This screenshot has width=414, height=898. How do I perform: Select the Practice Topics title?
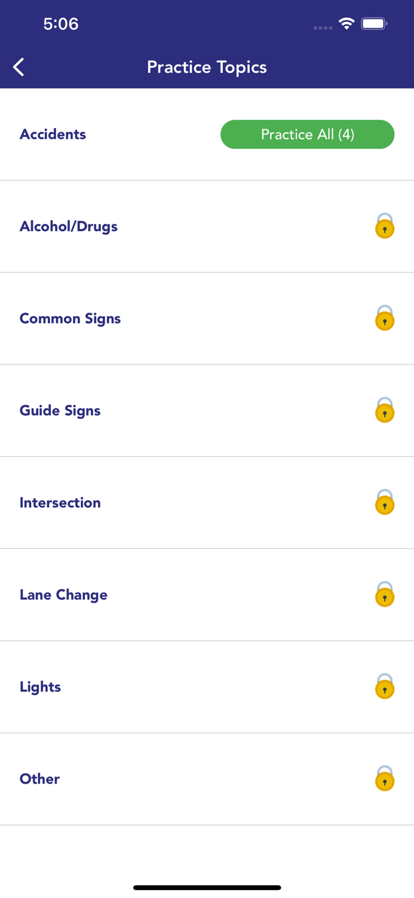coord(207,66)
